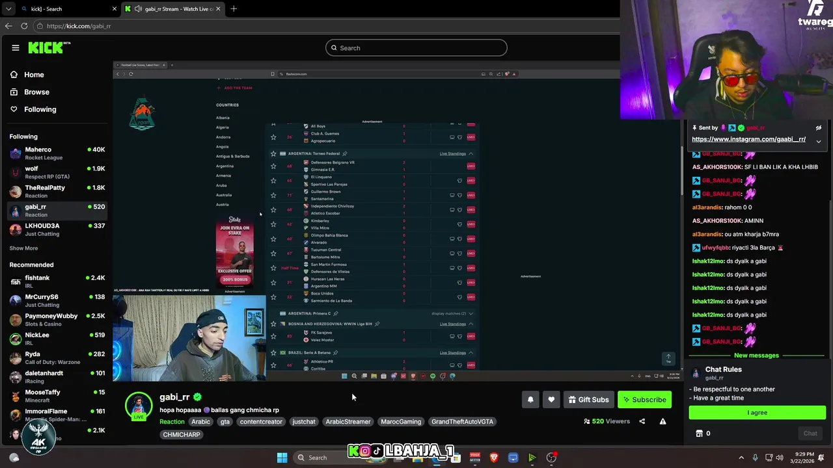This screenshot has width=833, height=468.
Task: Open PaymoneyWubby Slots channel
Action: click(x=57, y=320)
